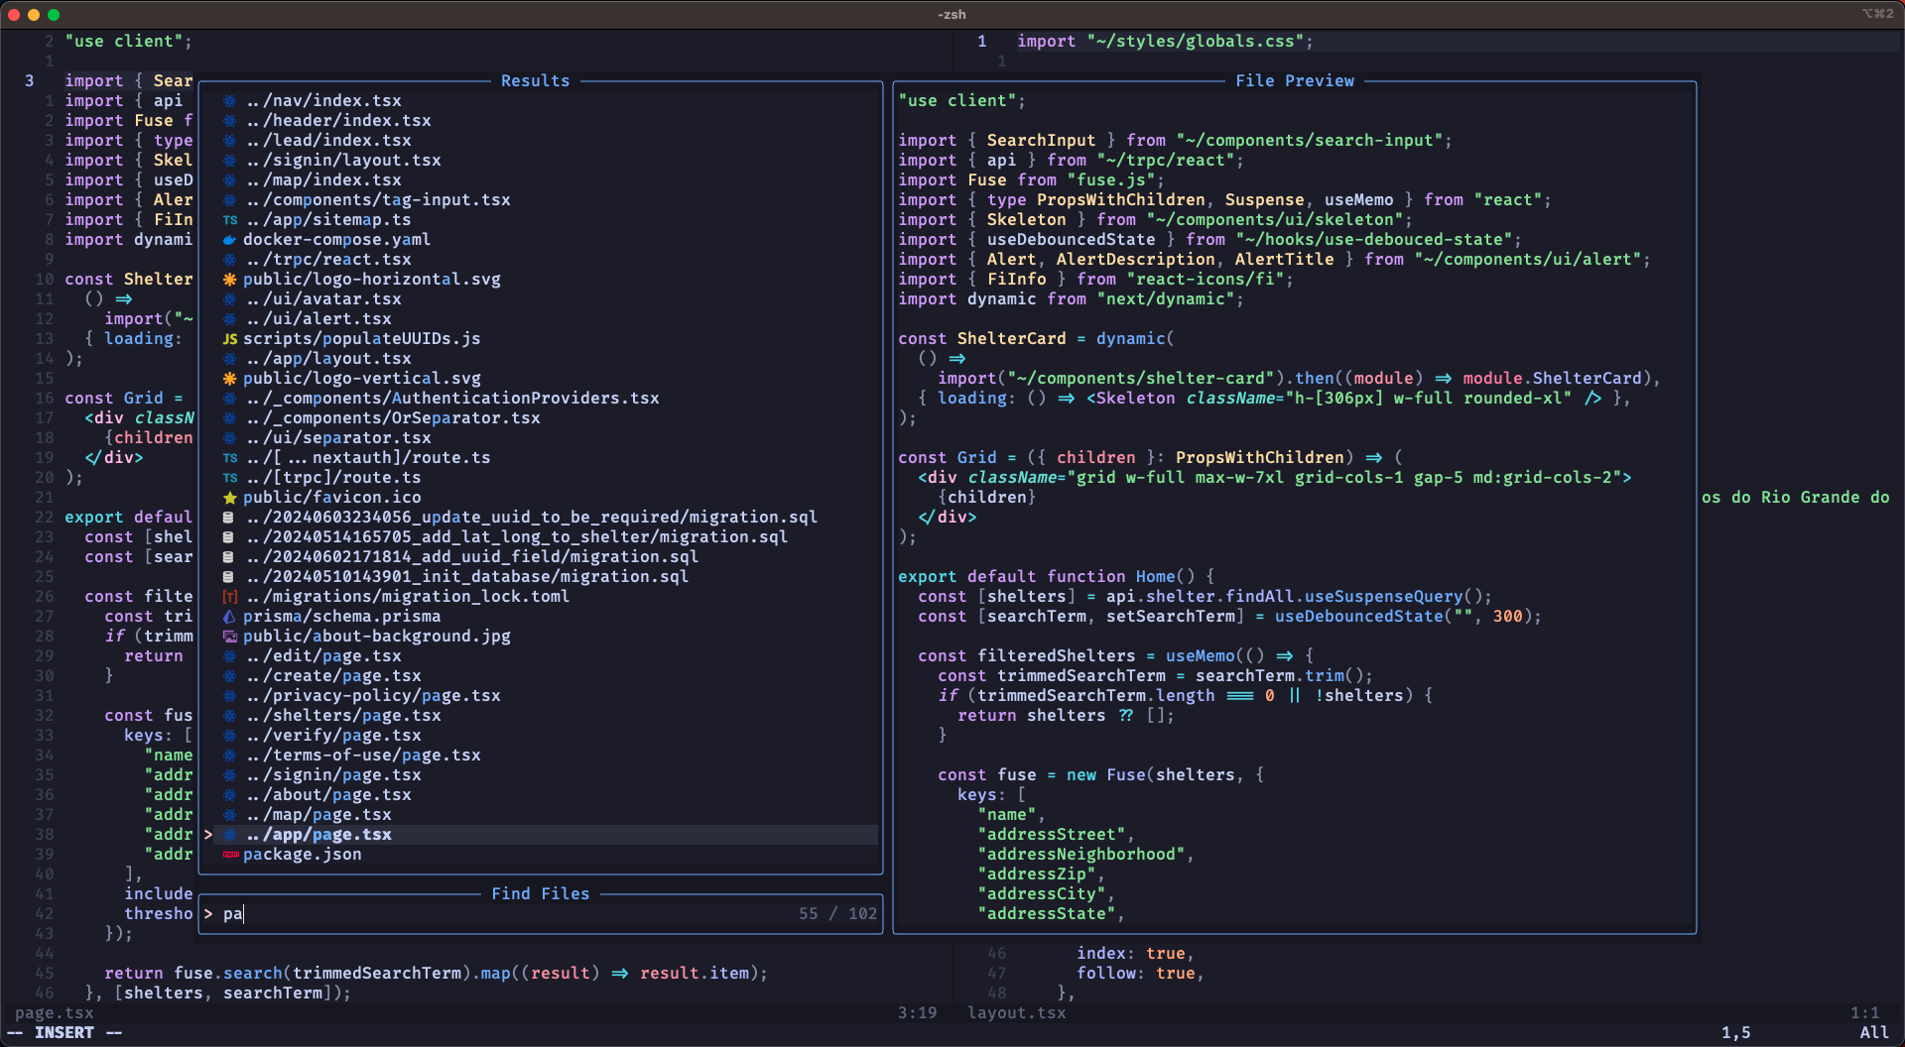Screen dimensions: 1905x1047
Task: Select ../_components/AuthenticationProviders.tsx result
Action: [541, 399]
